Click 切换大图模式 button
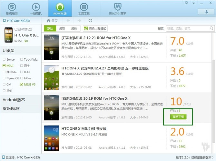Viewport: 216px width, 161px height. [x=95, y=28]
